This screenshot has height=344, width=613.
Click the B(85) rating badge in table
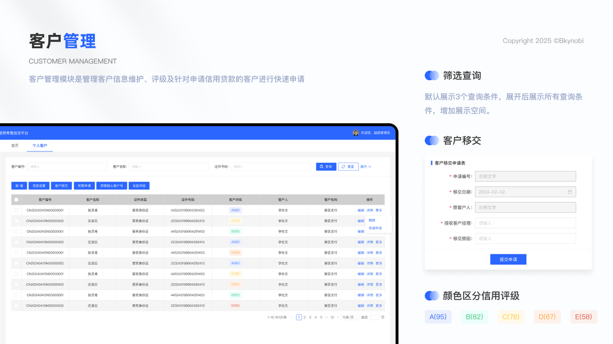236,231
